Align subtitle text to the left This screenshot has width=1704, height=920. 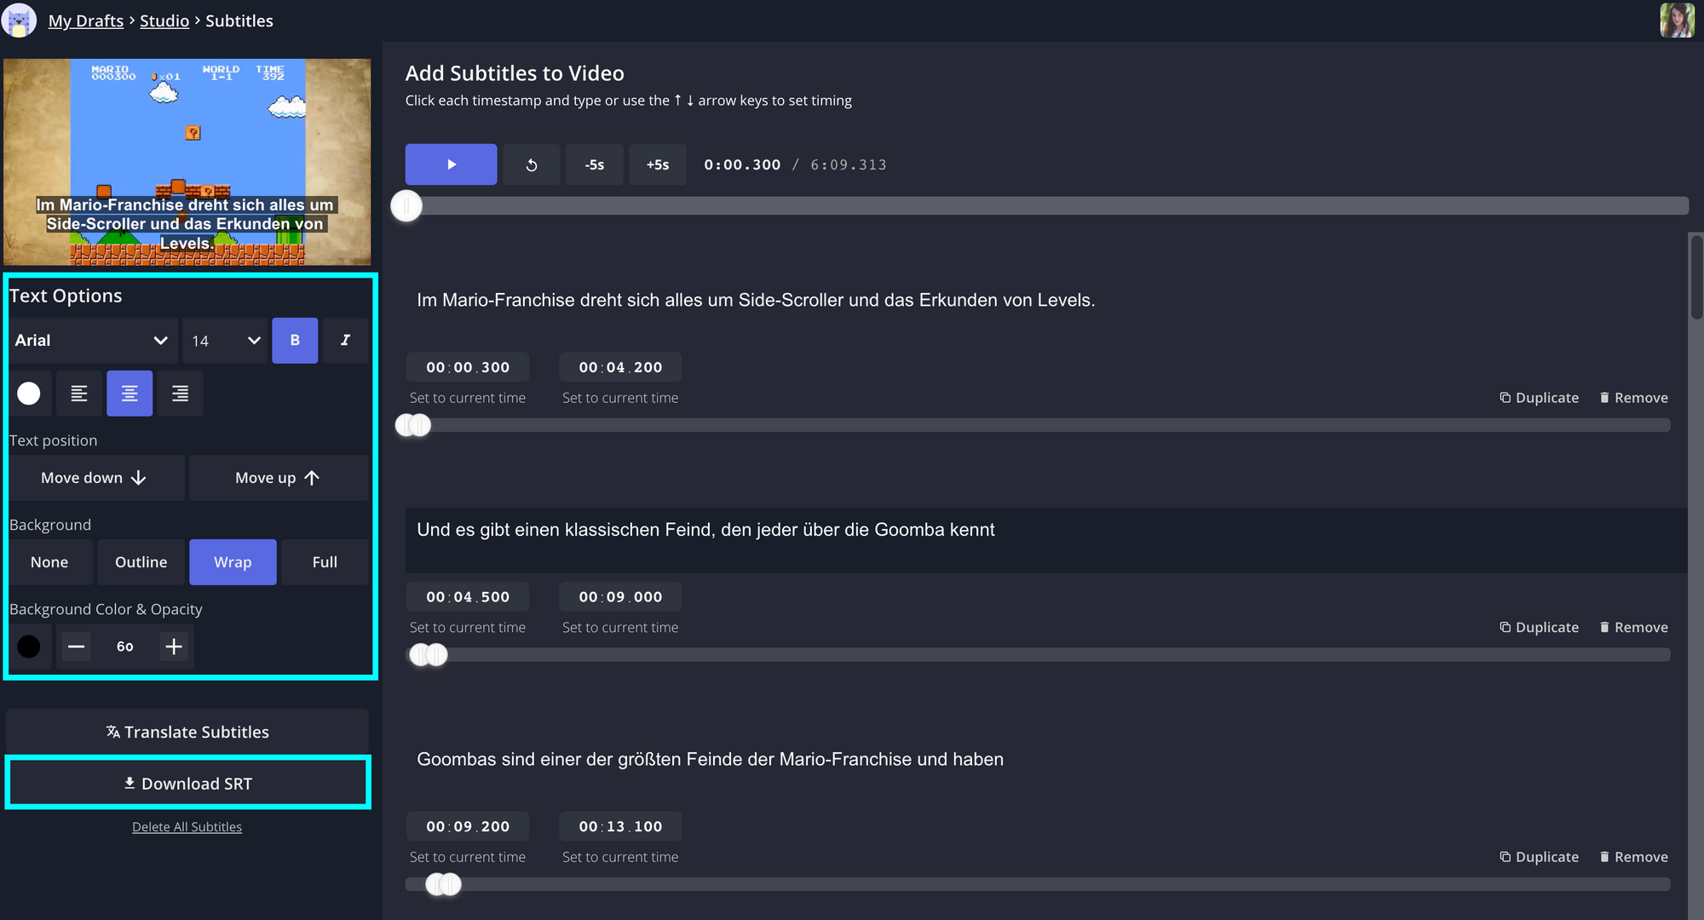coord(79,394)
